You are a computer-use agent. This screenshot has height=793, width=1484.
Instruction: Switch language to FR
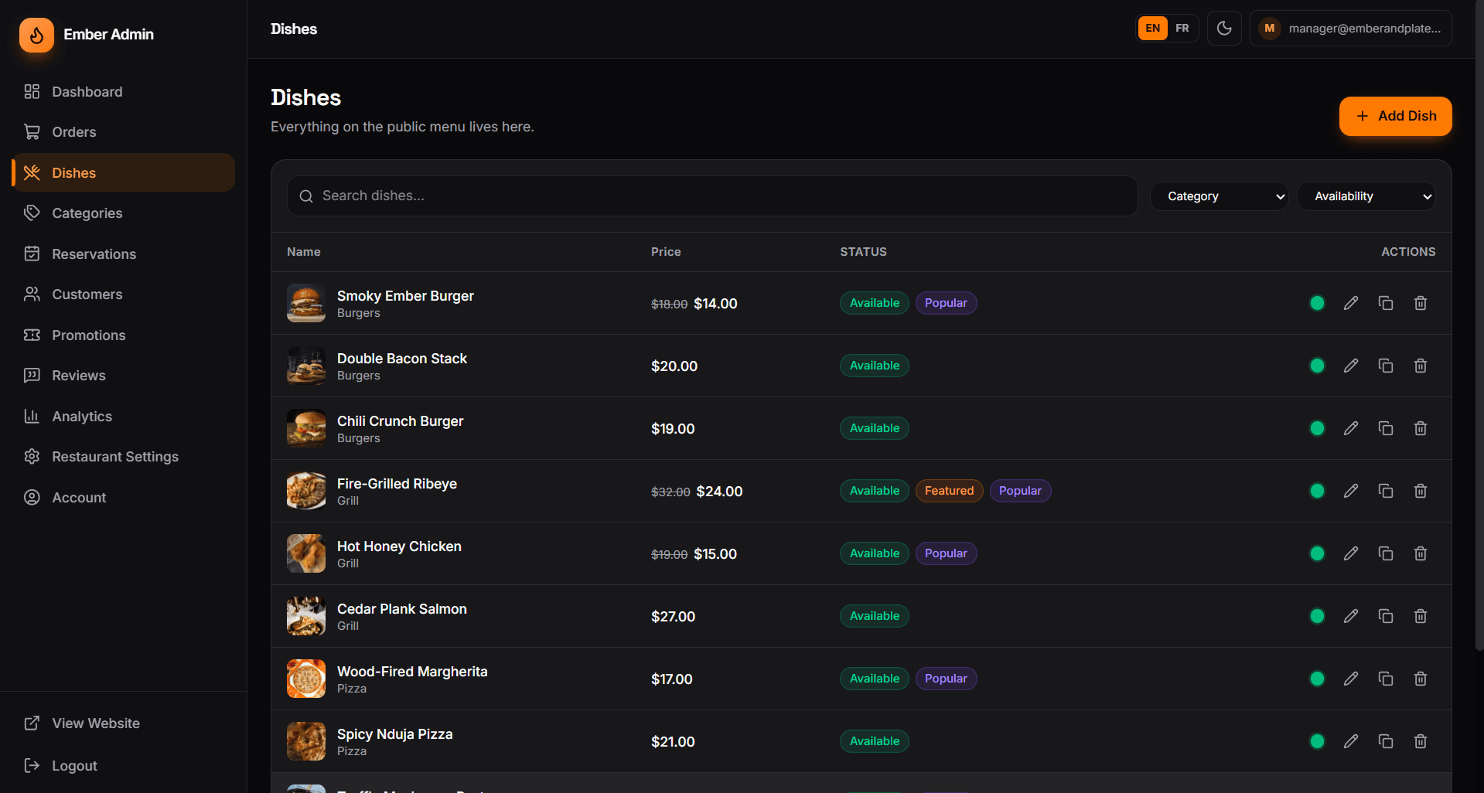click(1182, 29)
